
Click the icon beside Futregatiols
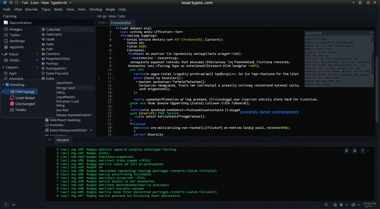[x=43, y=69]
